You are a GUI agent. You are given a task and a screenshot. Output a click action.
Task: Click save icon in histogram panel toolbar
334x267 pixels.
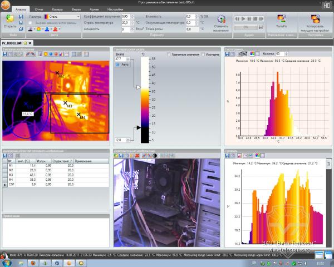(228, 54)
